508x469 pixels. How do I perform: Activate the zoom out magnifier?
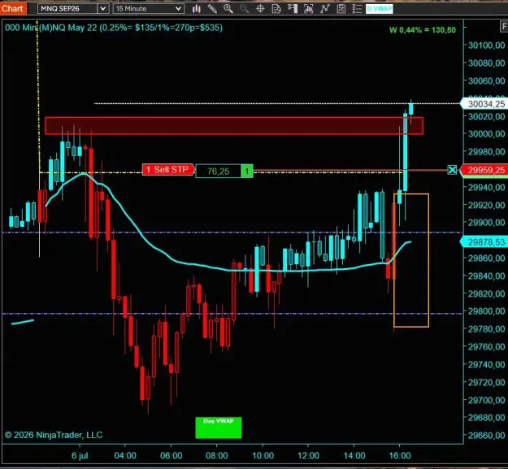(x=245, y=9)
